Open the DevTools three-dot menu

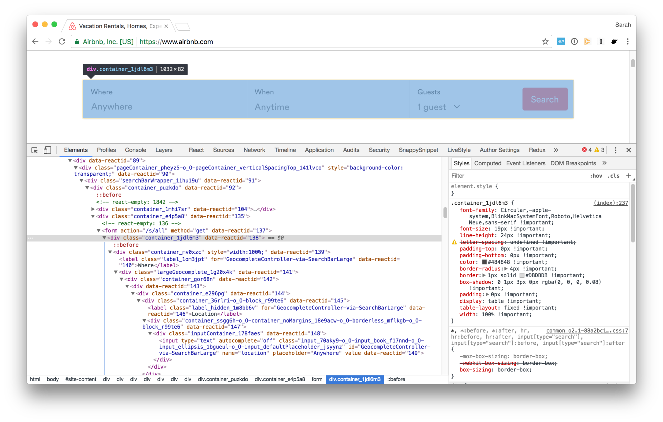coord(615,150)
